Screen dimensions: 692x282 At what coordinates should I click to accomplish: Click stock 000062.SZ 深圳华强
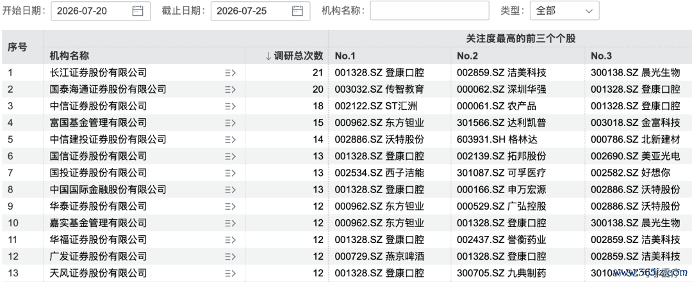pyautogui.click(x=502, y=90)
